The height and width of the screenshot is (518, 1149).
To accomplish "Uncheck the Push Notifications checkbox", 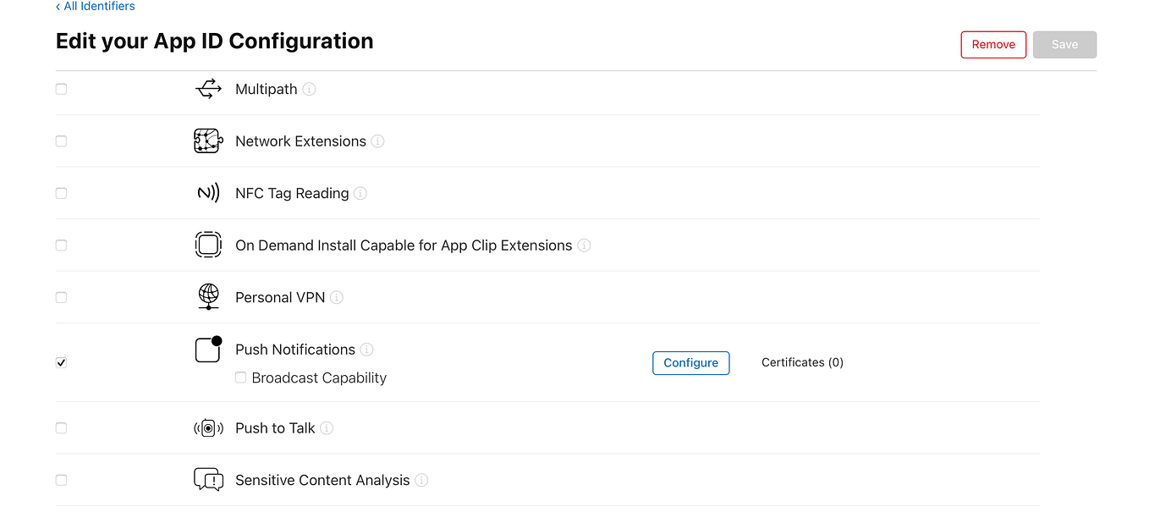I will click(x=61, y=362).
